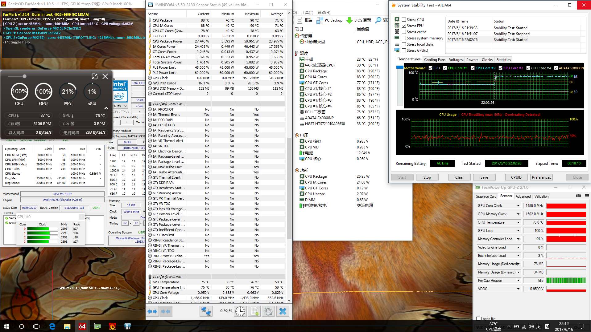The height and width of the screenshot is (332, 591).
Task: Open GPU Load sensor dropdown
Action: click(x=518, y=230)
